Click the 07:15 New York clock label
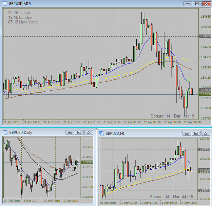 (23, 22)
